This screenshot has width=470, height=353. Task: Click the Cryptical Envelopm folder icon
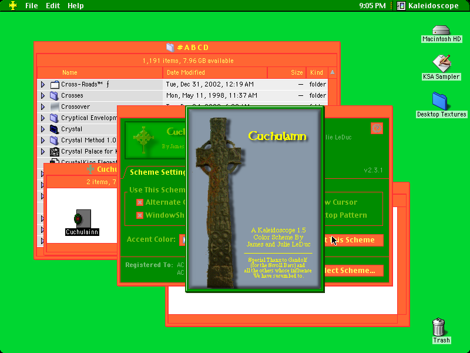(x=54, y=118)
